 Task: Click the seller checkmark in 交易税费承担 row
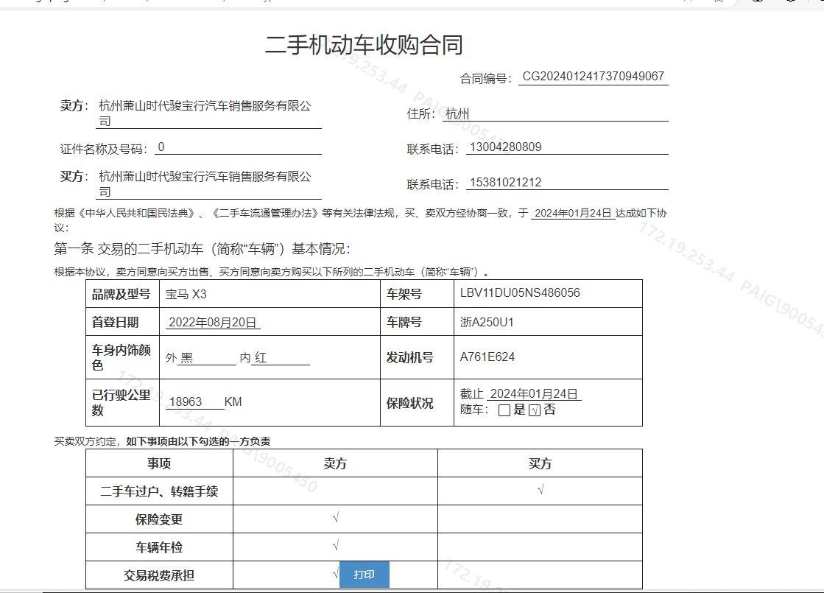tap(335, 574)
